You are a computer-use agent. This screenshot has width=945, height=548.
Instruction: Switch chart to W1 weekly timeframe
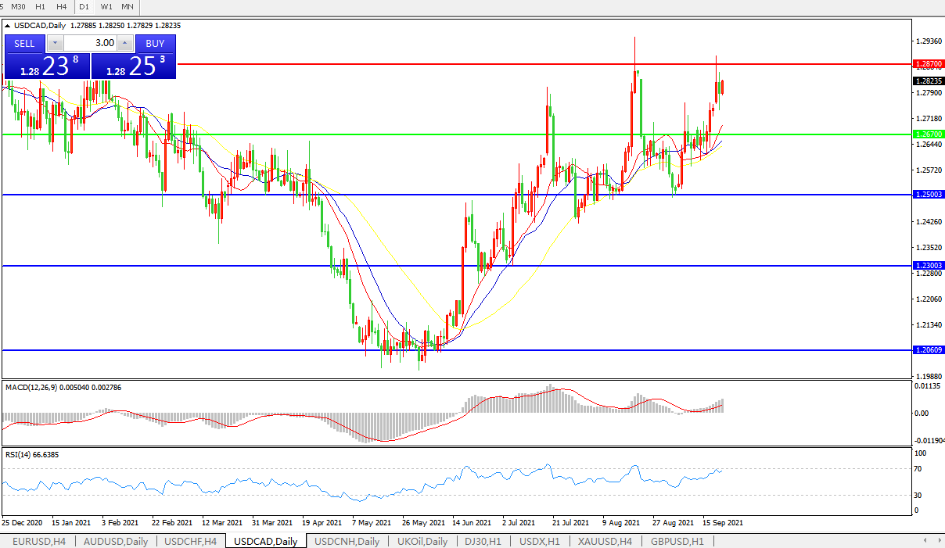[106, 6]
